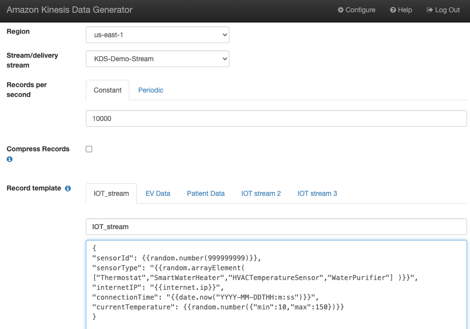Image resolution: width=470 pixels, height=329 pixels.
Task: Open the Region dropdown showing us-east-1
Action: pyautogui.click(x=157, y=35)
